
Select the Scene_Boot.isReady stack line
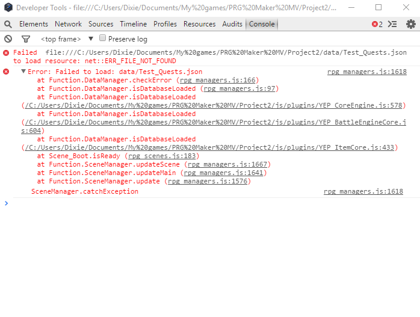118,156
